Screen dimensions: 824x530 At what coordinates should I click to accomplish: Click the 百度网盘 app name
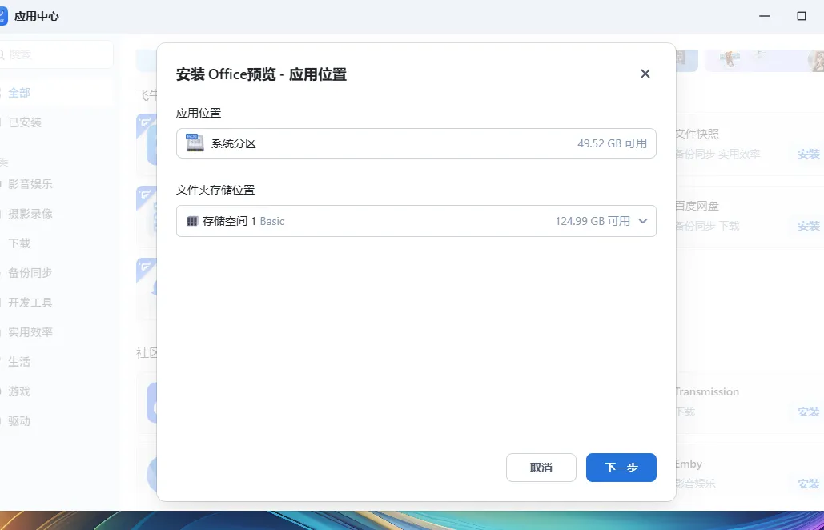pyautogui.click(x=697, y=206)
